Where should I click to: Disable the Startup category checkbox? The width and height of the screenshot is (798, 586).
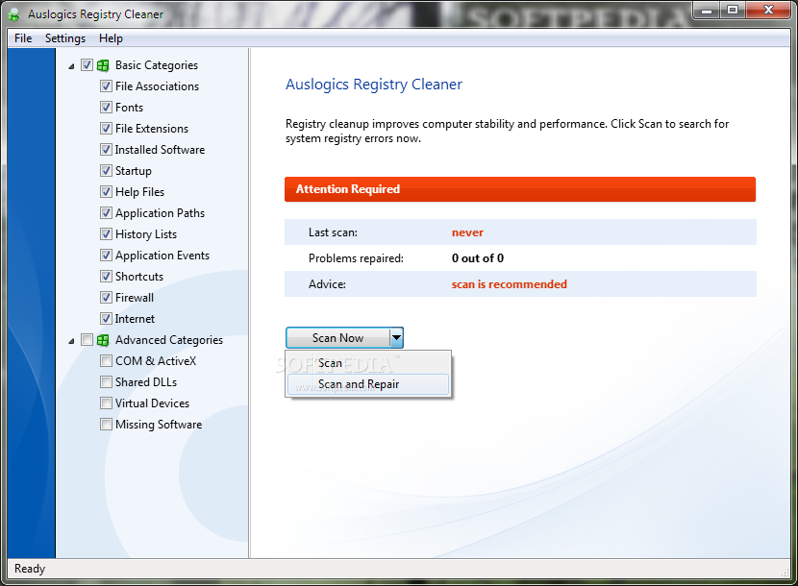106,170
